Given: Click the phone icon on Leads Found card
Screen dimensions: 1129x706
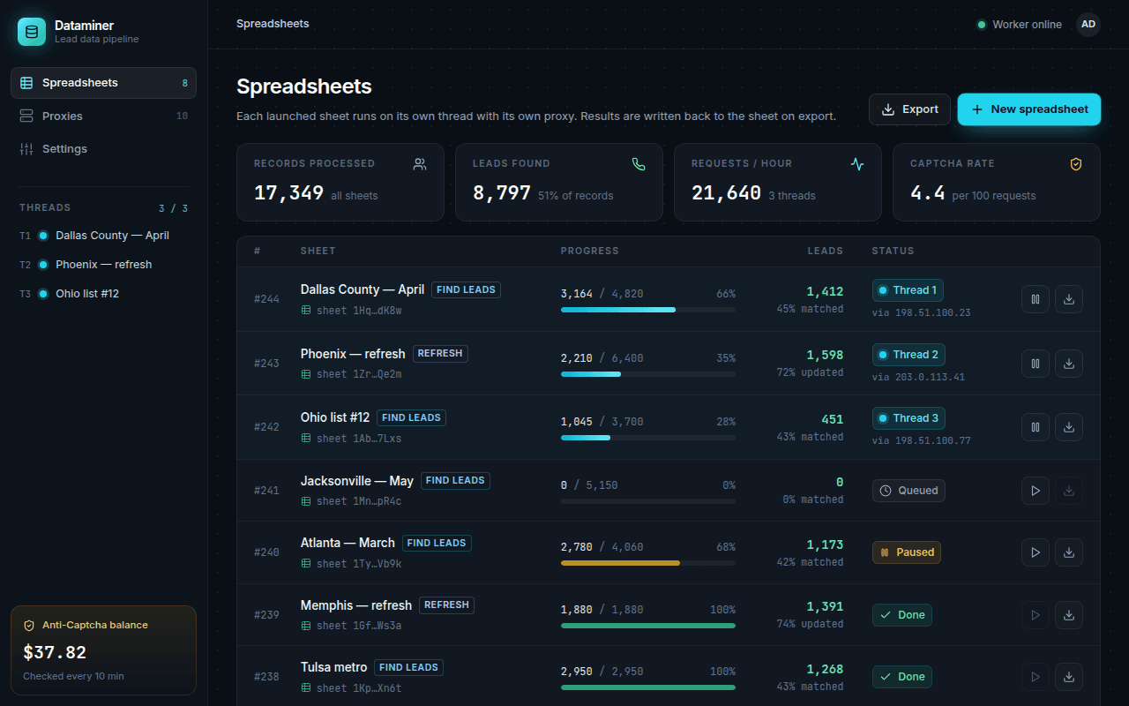Looking at the screenshot, I should point(639,164).
